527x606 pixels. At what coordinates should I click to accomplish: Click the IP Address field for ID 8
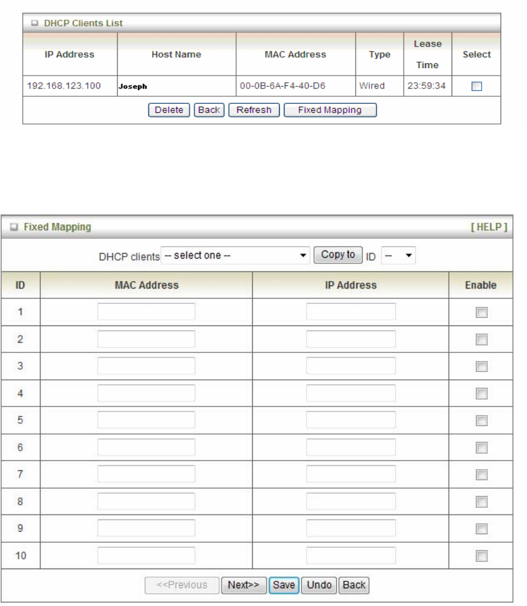coord(350,501)
